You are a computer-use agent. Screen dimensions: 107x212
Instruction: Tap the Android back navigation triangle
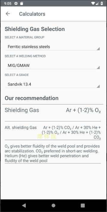[x=24, y=205]
